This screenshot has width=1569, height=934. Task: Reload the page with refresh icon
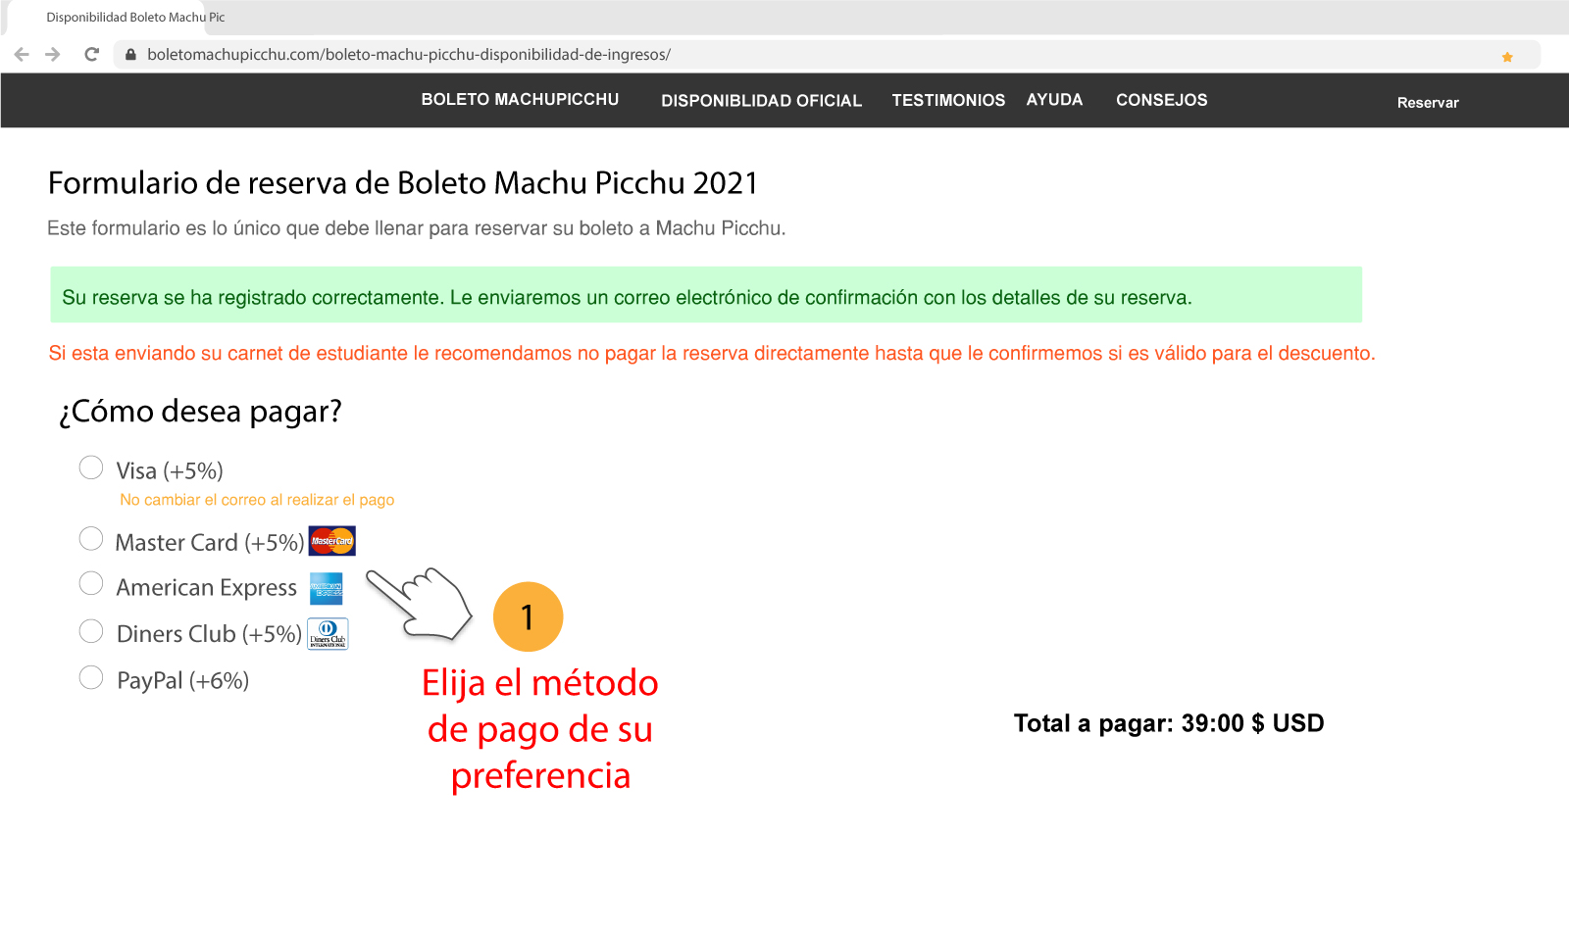point(91,55)
